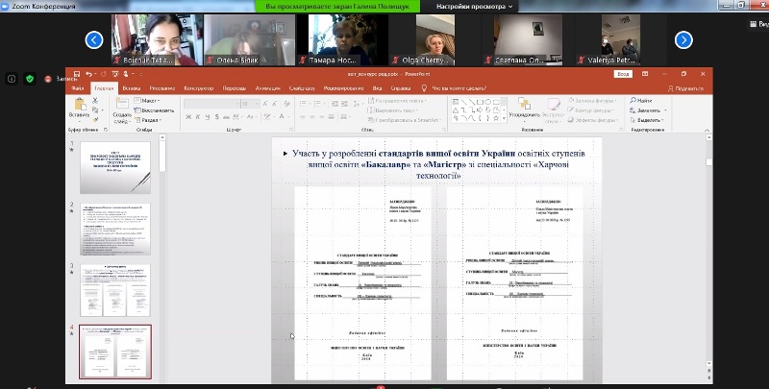Open the Section (Раздел) dropdown
769x389 pixels.
[x=152, y=119]
